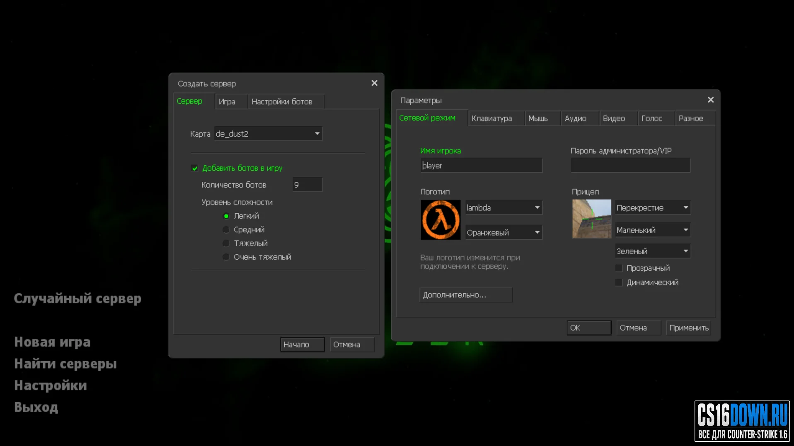Viewport: 794px width, 446px height.
Task: Click Отмена in Параметры window
Action: coord(639,328)
